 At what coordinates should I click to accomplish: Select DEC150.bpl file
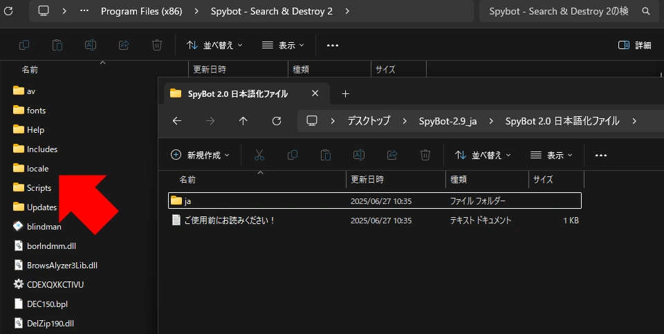40,304
